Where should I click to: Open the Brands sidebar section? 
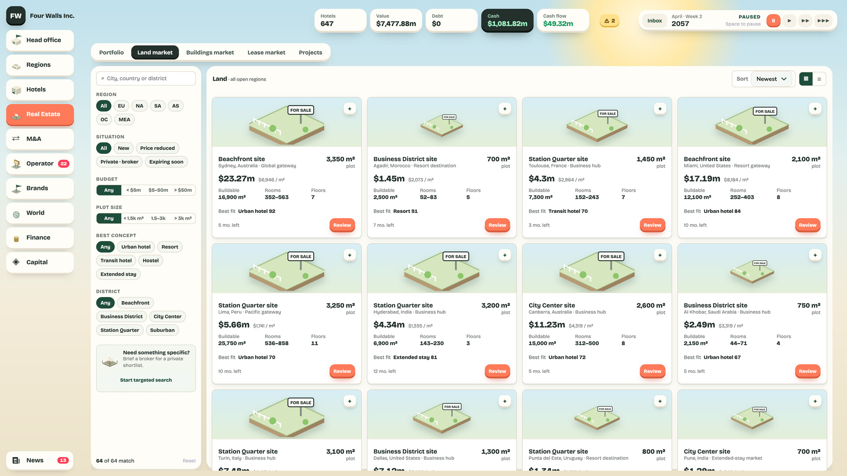pos(40,188)
